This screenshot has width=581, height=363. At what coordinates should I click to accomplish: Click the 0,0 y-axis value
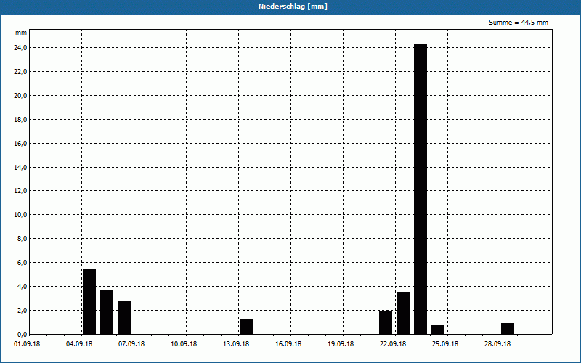[22, 334]
